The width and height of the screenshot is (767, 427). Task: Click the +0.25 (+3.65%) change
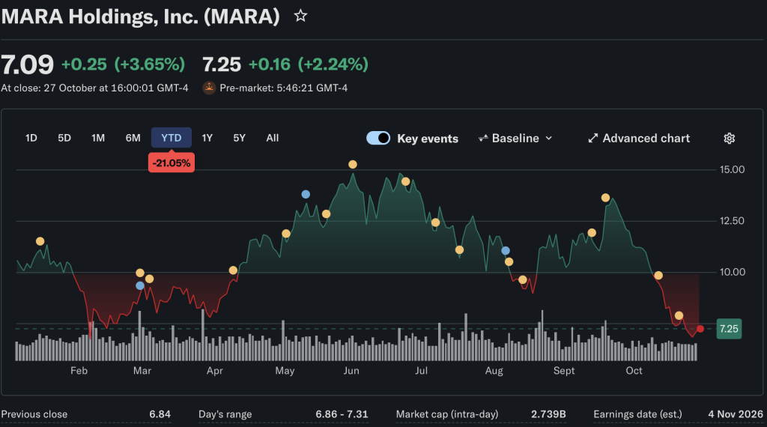pyautogui.click(x=123, y=64)
